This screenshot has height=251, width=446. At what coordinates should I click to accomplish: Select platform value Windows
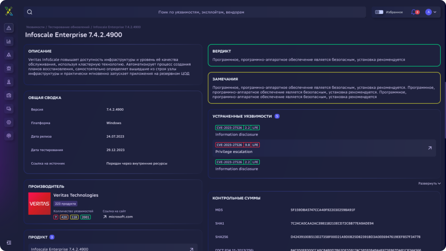click(114, 123)
